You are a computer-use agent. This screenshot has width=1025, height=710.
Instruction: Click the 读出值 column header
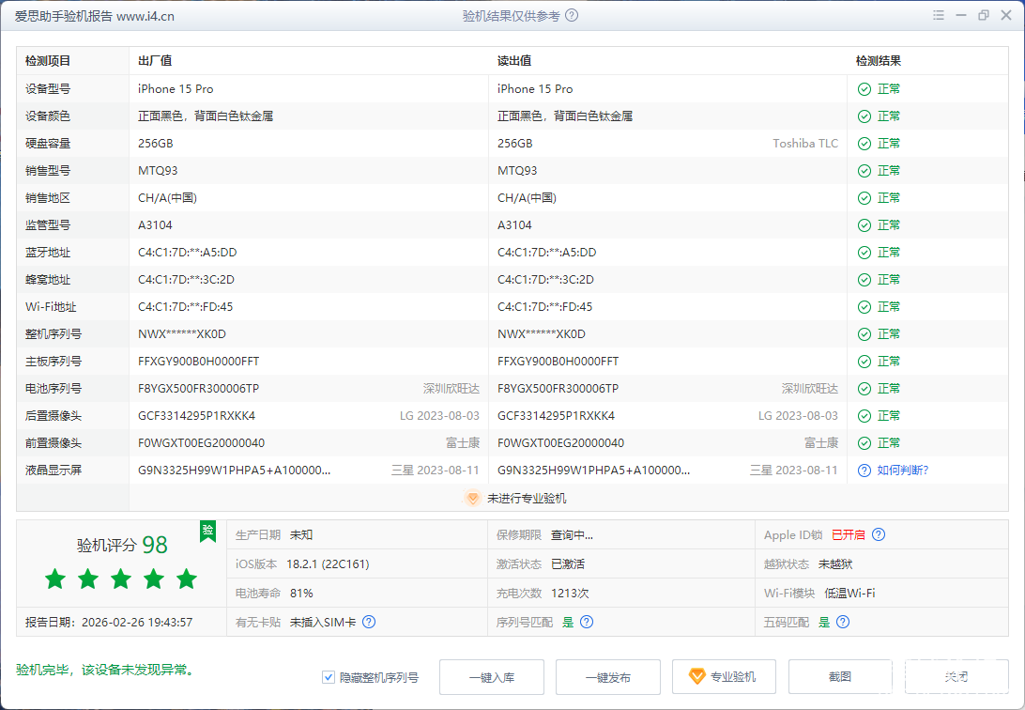pos(514,61)
